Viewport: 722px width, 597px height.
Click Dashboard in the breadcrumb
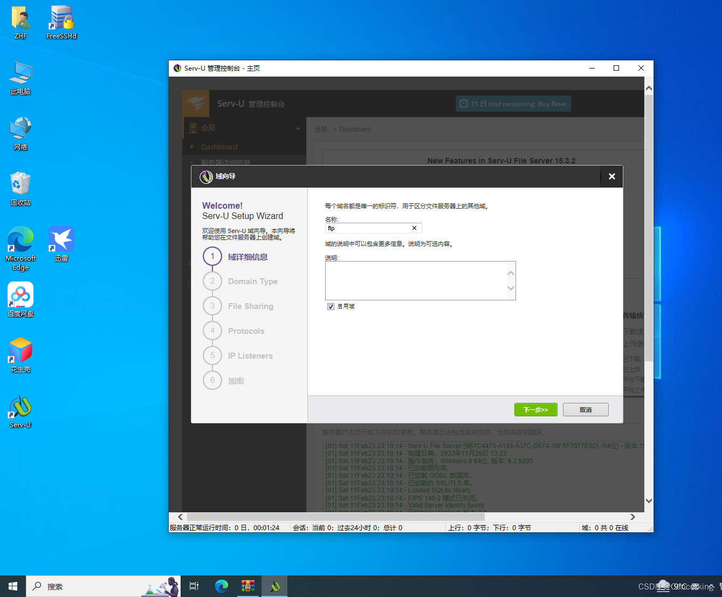355,129
